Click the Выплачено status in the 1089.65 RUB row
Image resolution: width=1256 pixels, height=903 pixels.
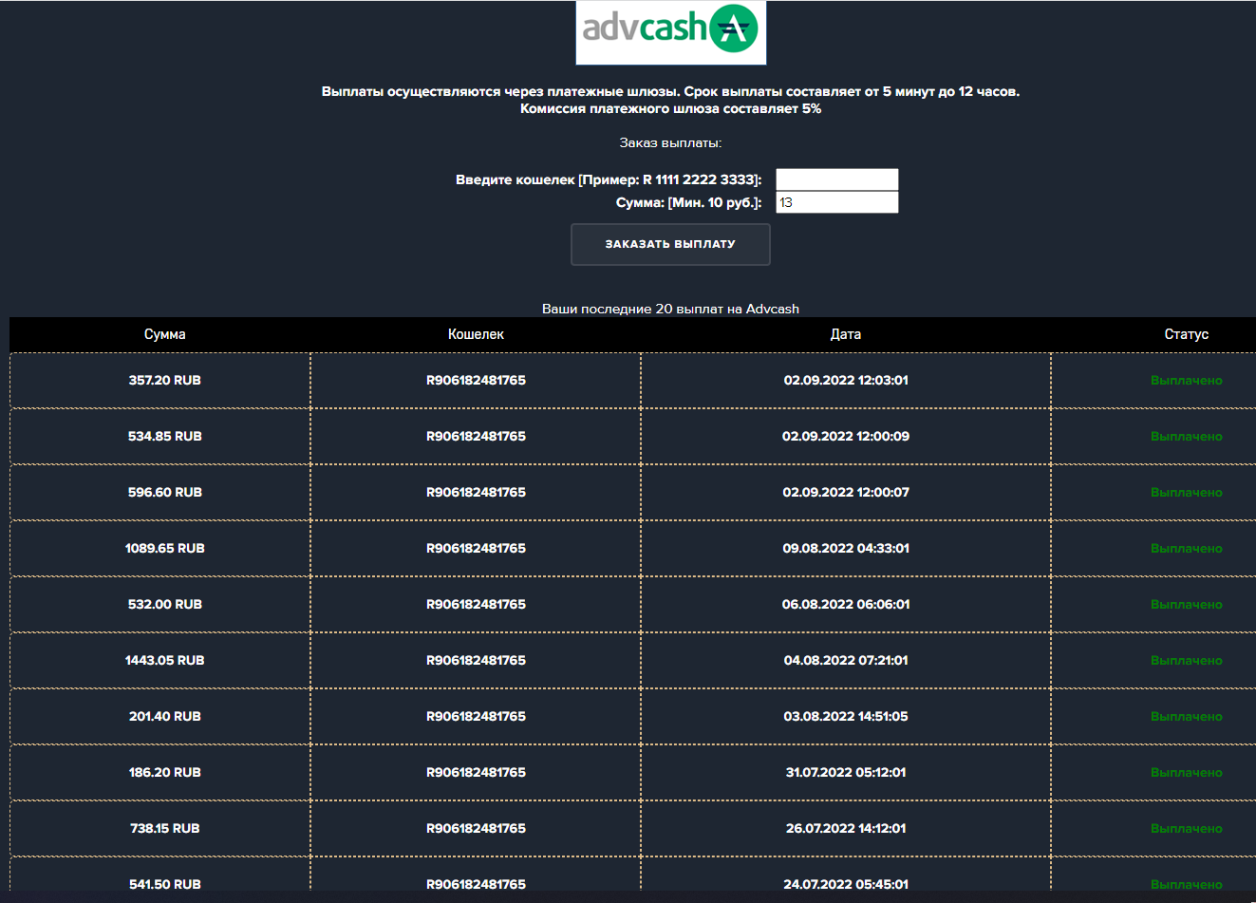[1187, 548]
